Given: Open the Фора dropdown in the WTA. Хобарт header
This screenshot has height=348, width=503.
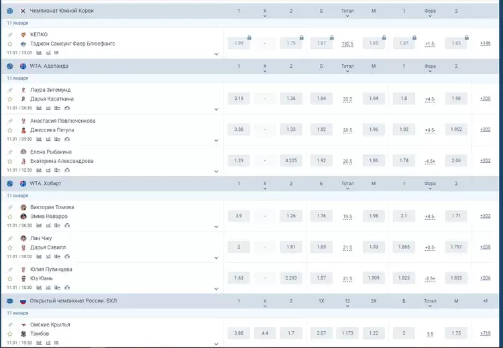Looking at the screenshot, I should point(430,185).
